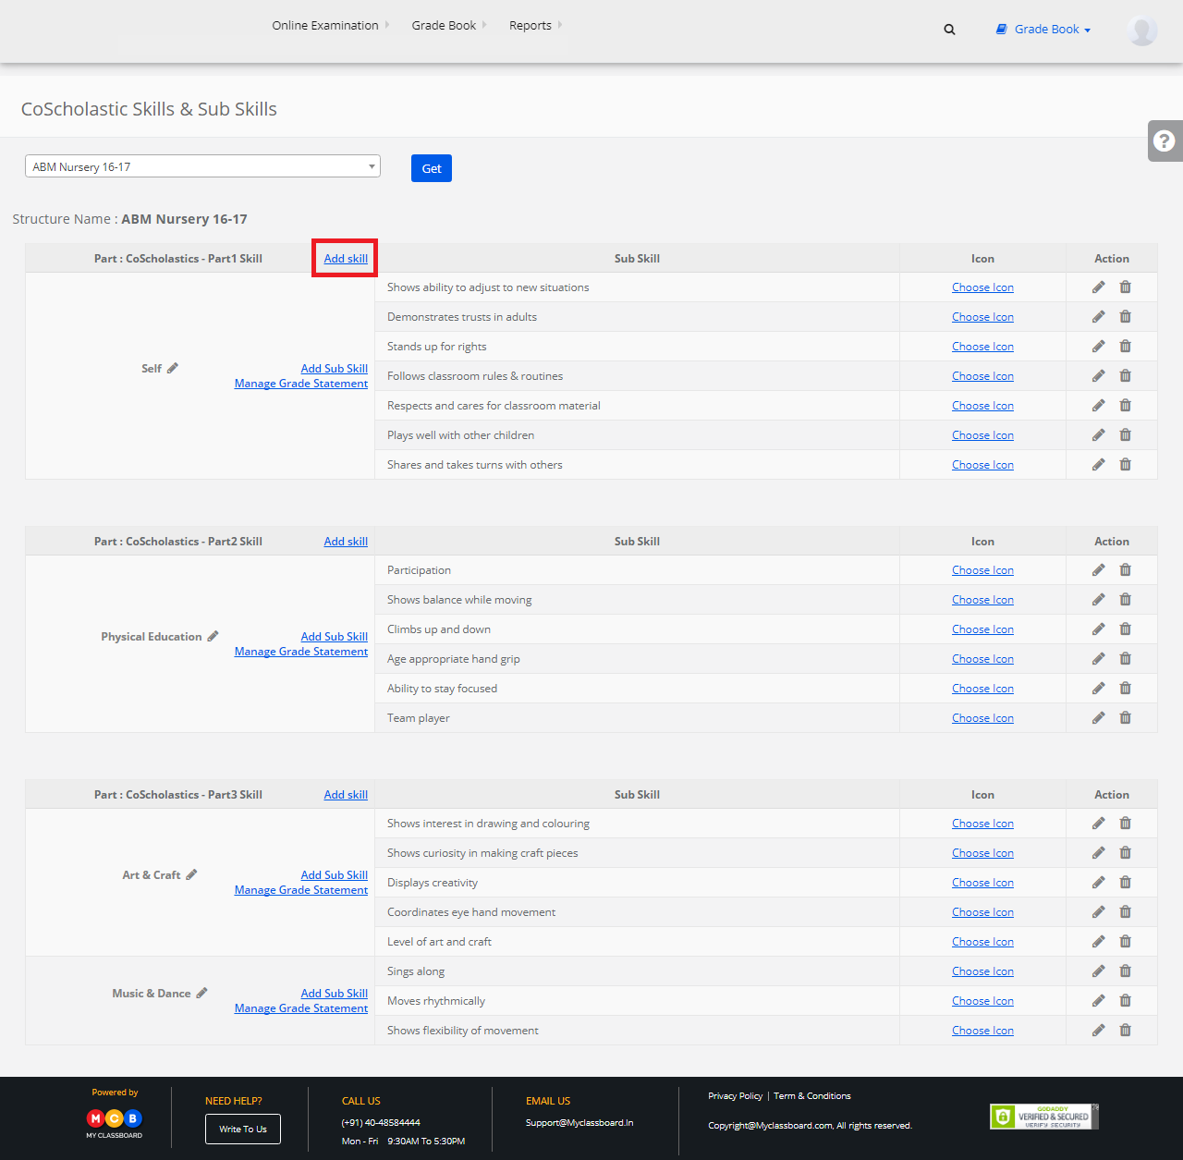
Task: Choose Icon for 'Moves rhythmically'
Action: click(x=982, y=1001)
